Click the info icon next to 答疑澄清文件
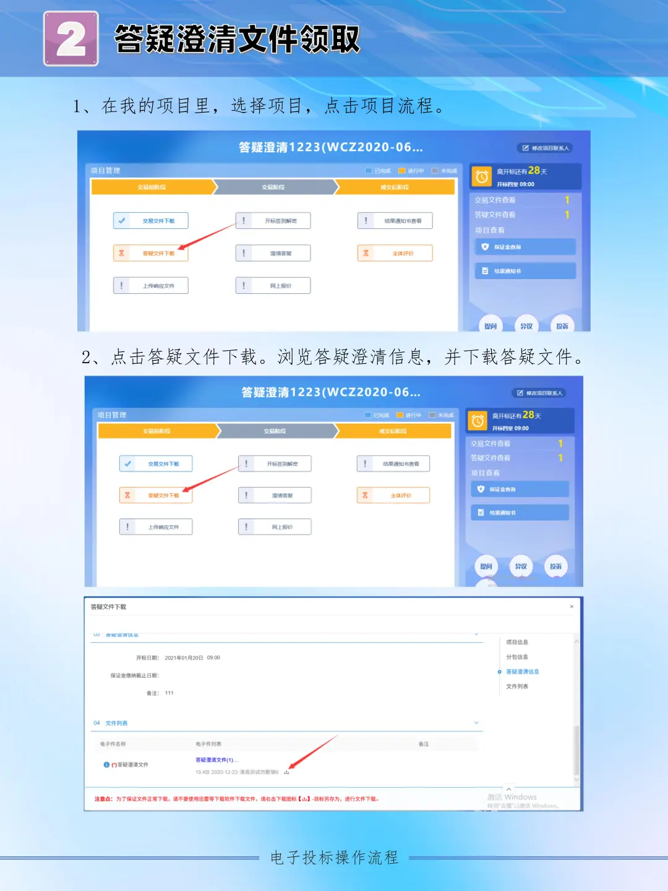This screenshot has height=891, width=668. point(106,765)
